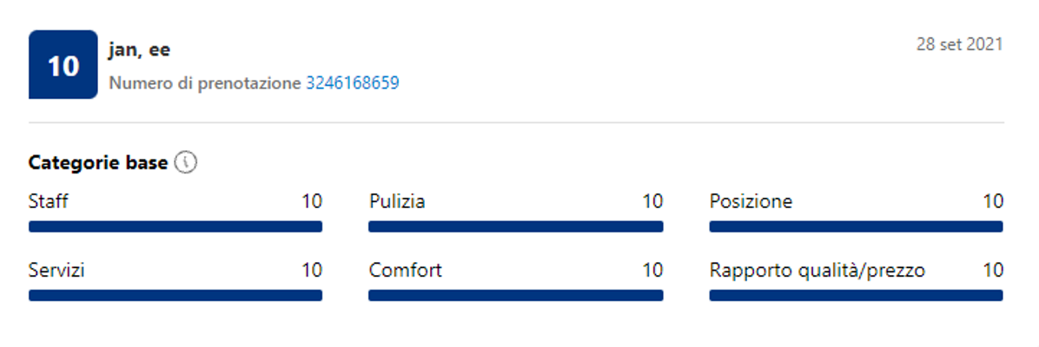Screen dimensions: 1039x347
Task: Click the Staff rating bar
Action: pyautogui.click(x=175, y=226)
